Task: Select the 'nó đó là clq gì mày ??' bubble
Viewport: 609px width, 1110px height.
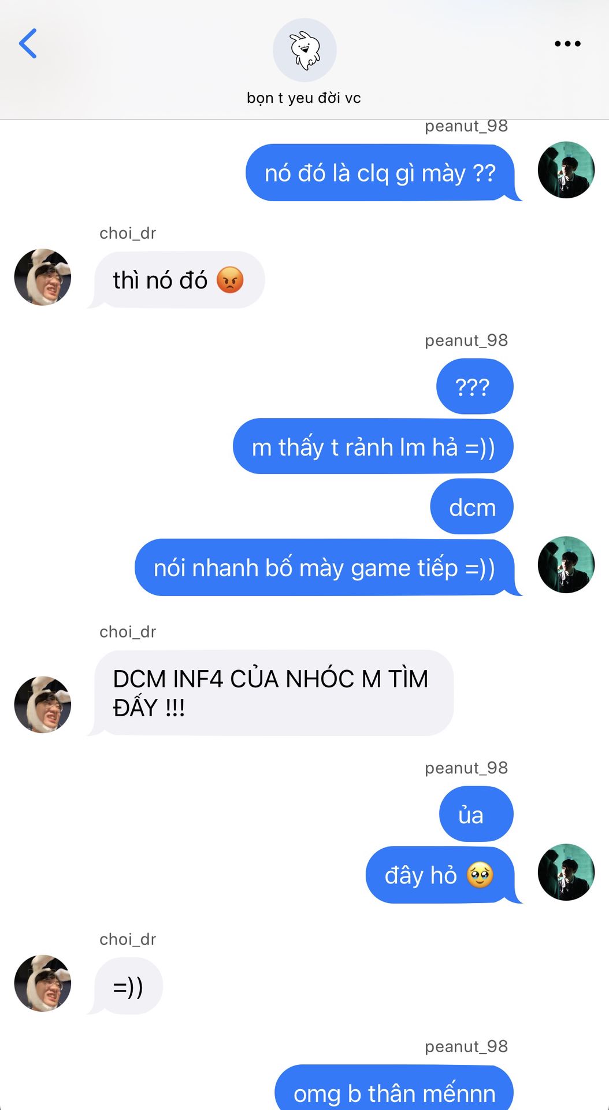Action: 381,173
